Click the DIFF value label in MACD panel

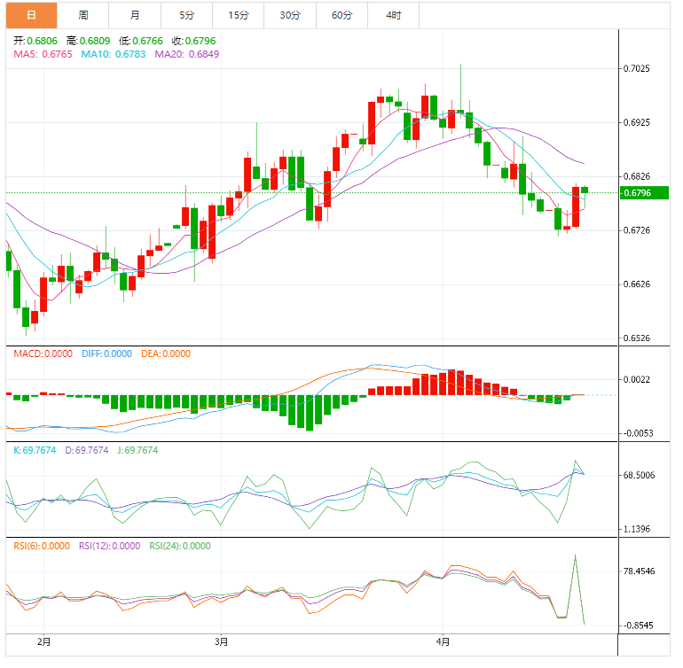[105, 353]
